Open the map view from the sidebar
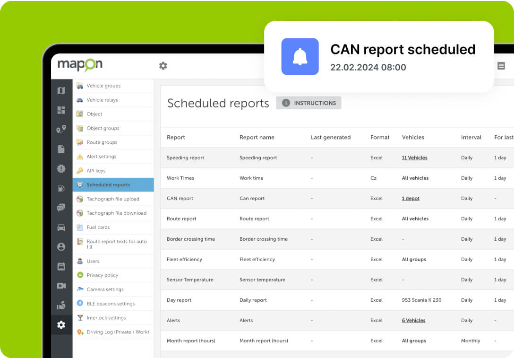 [x=61, y=91]
